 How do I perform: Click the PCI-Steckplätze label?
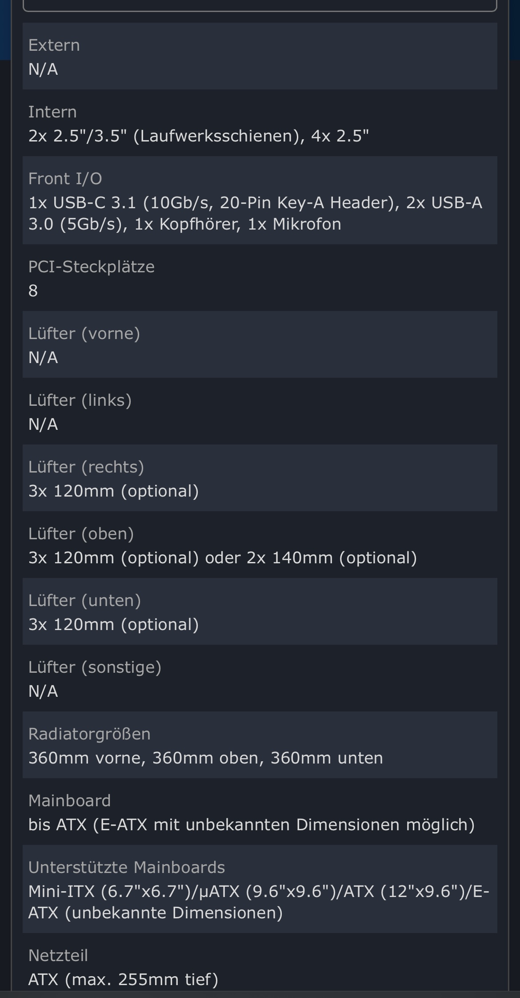pos(91,267)
